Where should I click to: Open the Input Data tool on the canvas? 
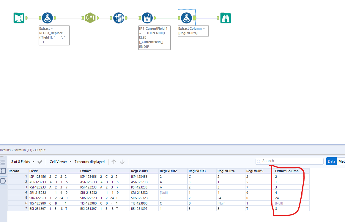point(18,18)
